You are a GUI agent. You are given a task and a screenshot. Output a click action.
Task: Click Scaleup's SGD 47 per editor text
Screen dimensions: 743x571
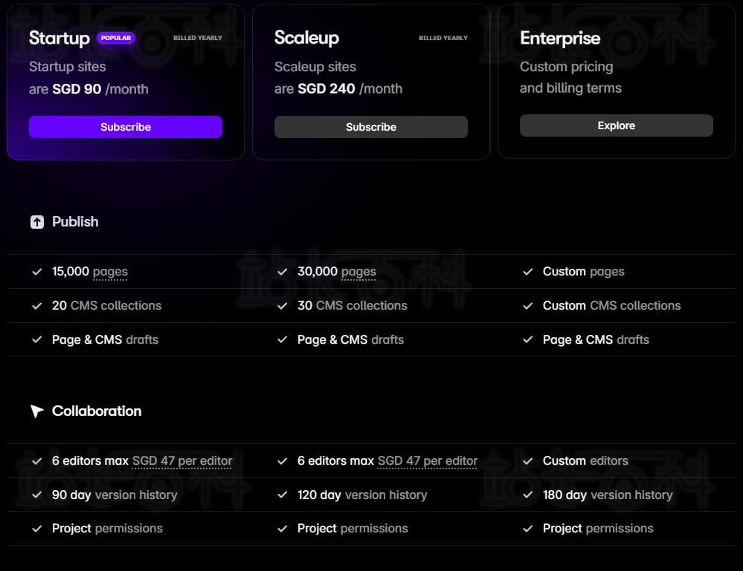tap(428, 461)
